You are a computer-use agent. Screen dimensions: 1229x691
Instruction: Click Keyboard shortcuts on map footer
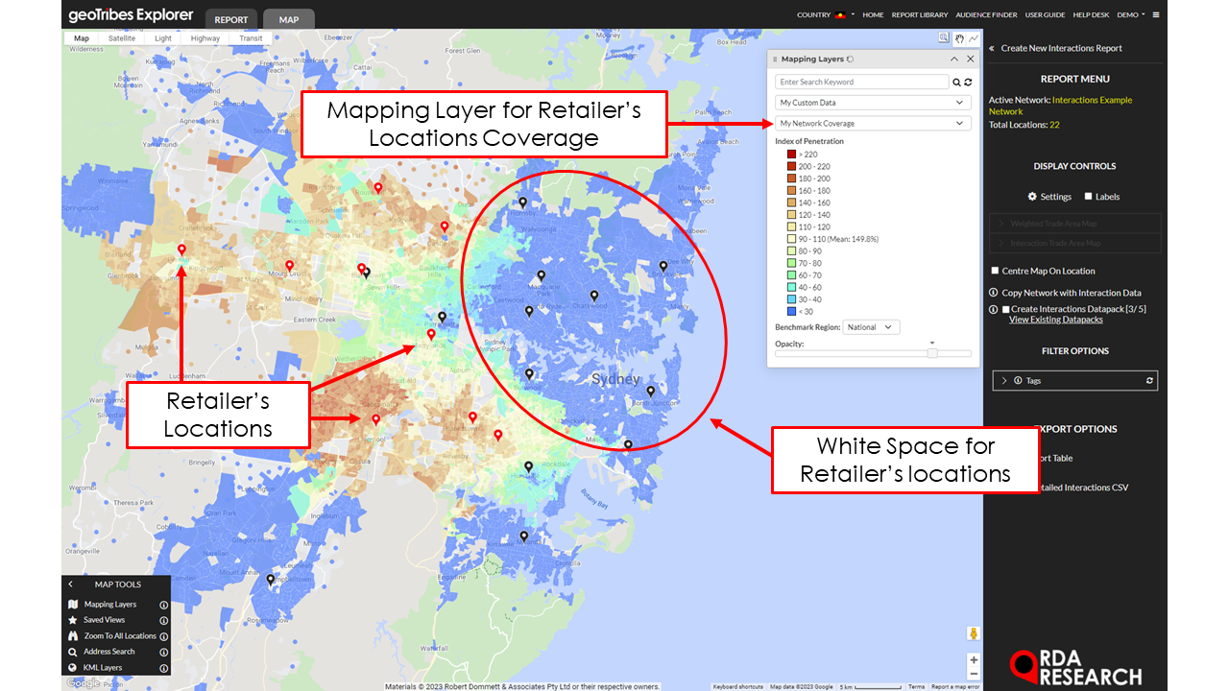[738, 686]
